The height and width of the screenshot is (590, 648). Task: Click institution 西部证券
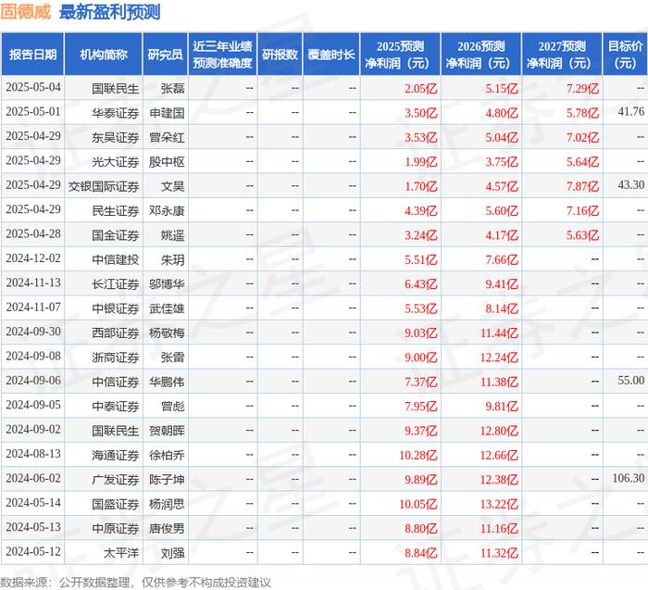pyautogui.click(x=116, y=333)
